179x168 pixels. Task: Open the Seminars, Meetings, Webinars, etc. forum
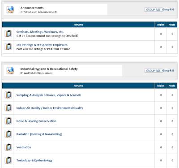[x=40, y=32]
